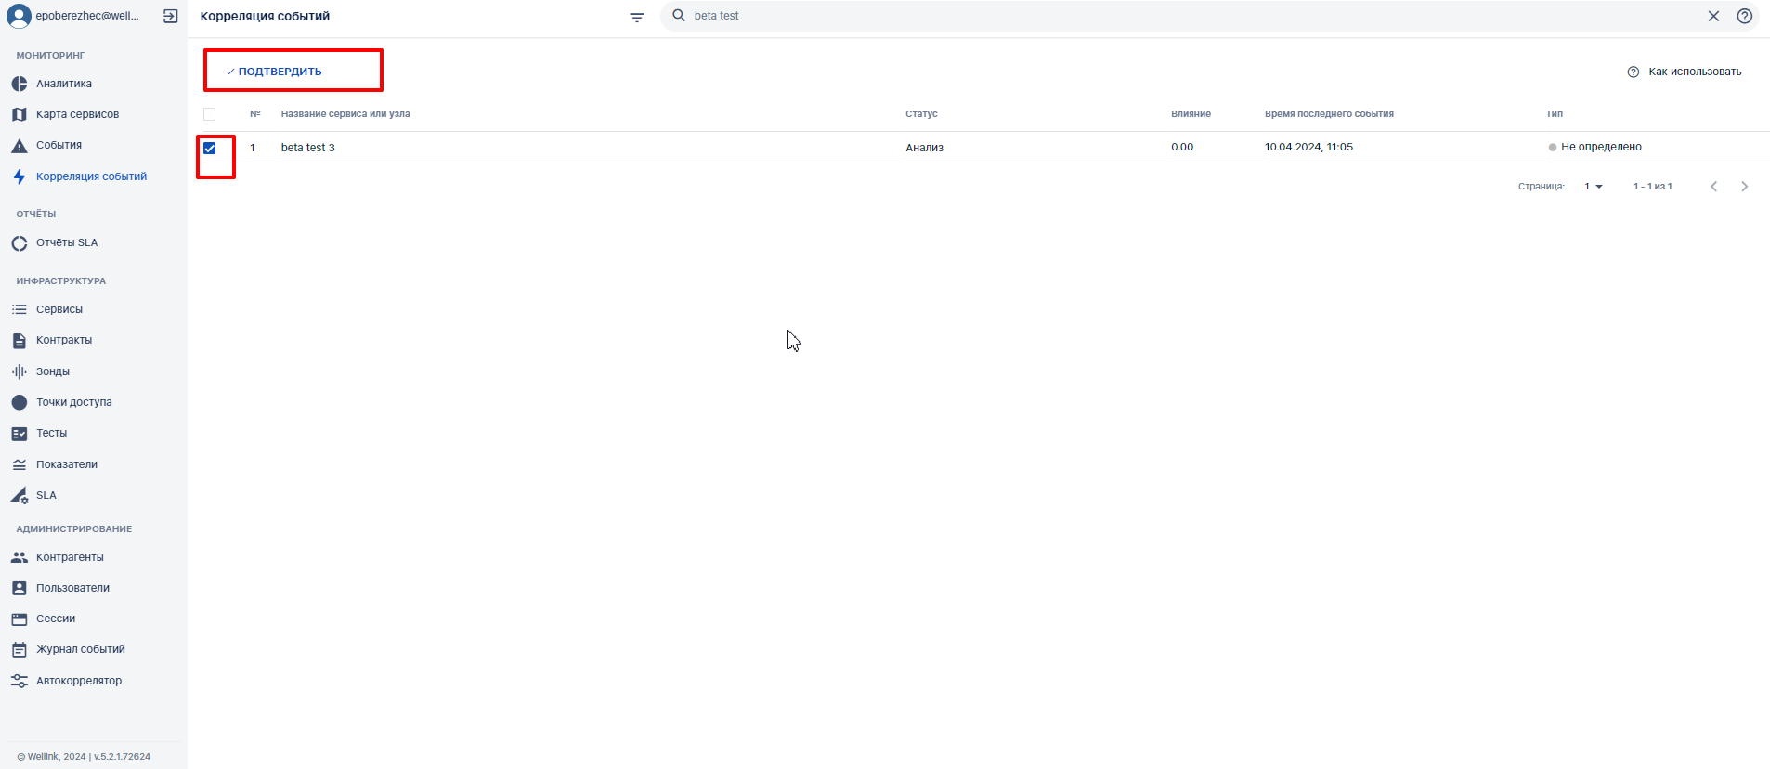The height and width of the screenshot is (769, 1770).
Task: Click the Точки доступа circle icon
Action: pyautogui.click(x=20, y=402)
